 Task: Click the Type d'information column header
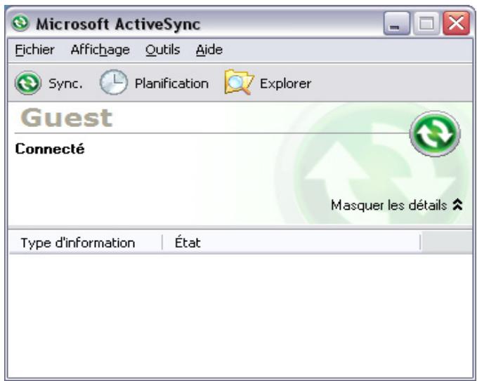click(x=86, y=243)
